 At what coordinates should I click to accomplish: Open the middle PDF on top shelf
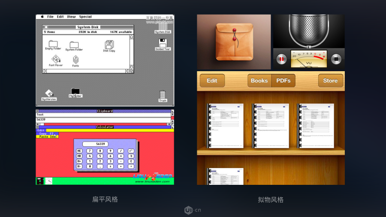[271, 126]
